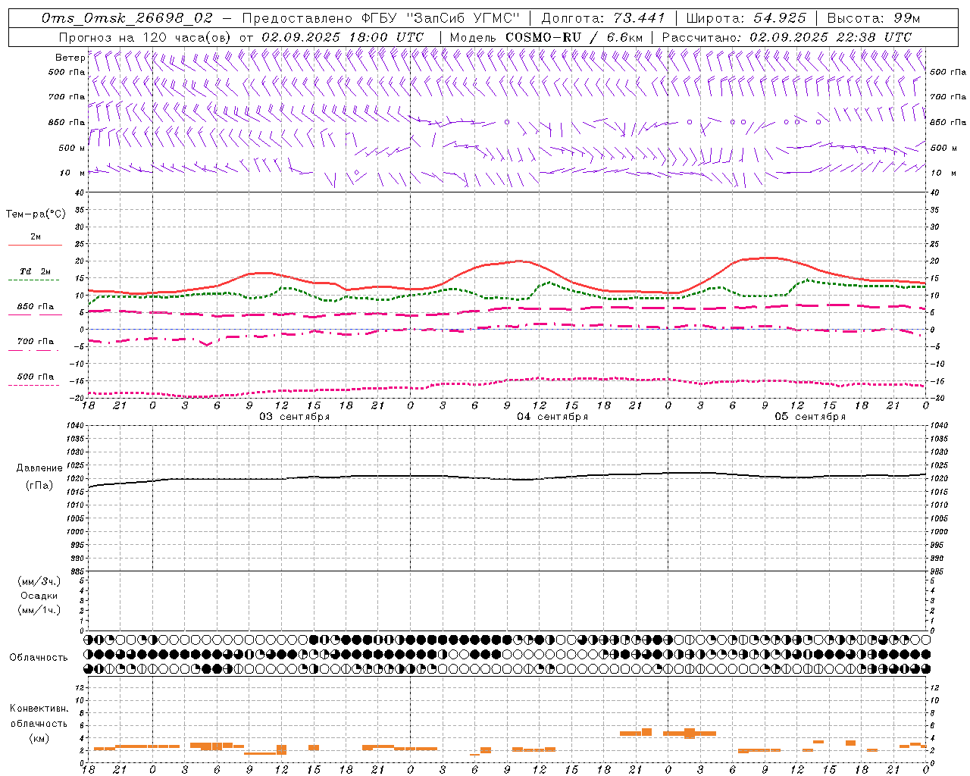This screenshot has width=970, height=776.
Task: Click the Высота: 99м value
Action: tap(873, 18)
